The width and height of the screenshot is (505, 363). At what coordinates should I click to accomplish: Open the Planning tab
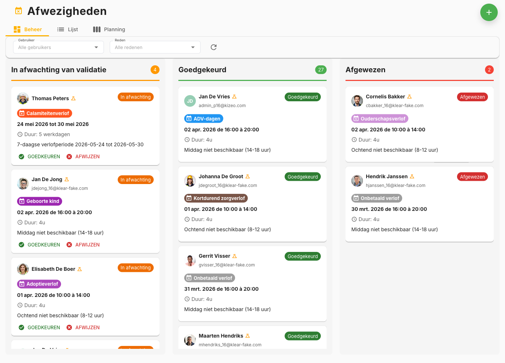tap(109, 29)
